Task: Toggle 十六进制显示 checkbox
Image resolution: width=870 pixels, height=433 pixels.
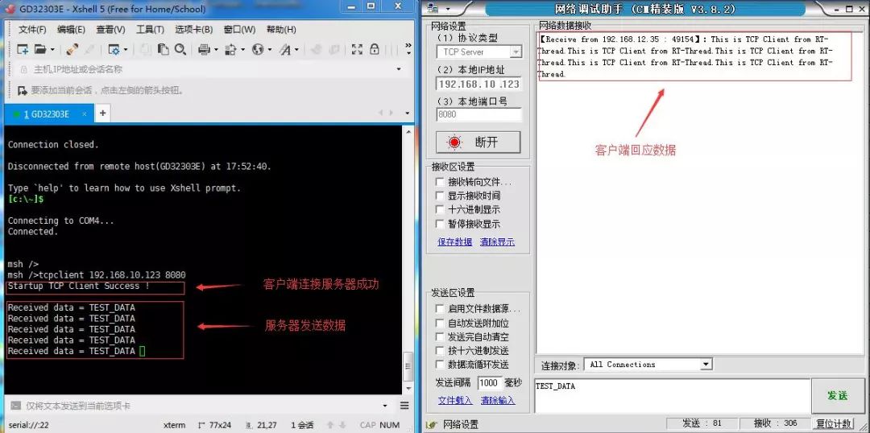Action: coord(440,209)
